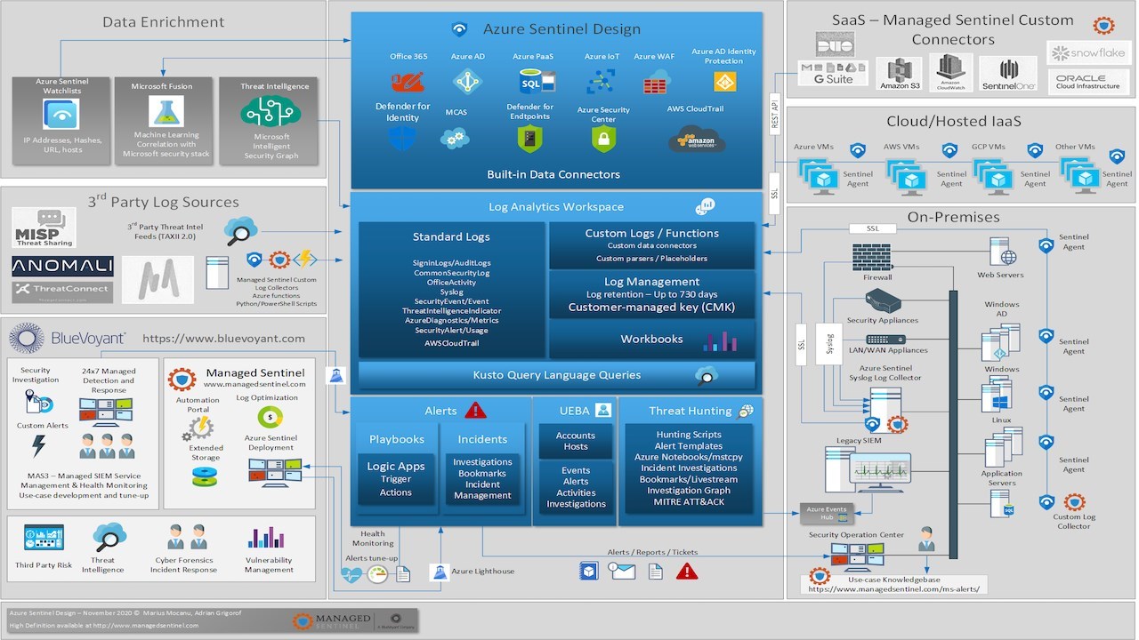Screen dimensions: 1139x640
Task: Click the Vulnerability Management chart icon
Action: click(266, 538)
